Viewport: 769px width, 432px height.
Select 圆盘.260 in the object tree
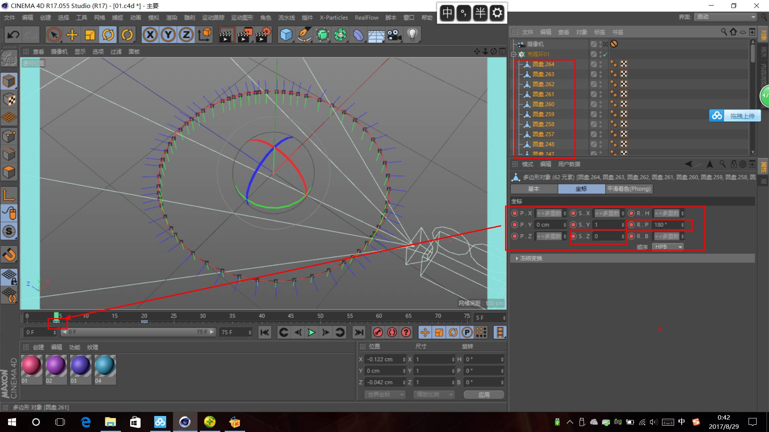tap(543, 104)
